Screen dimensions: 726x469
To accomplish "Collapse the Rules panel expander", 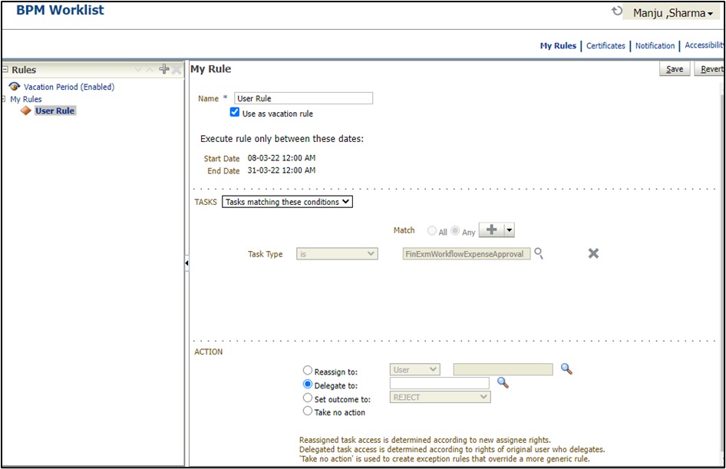I will [x=5, y=69].
